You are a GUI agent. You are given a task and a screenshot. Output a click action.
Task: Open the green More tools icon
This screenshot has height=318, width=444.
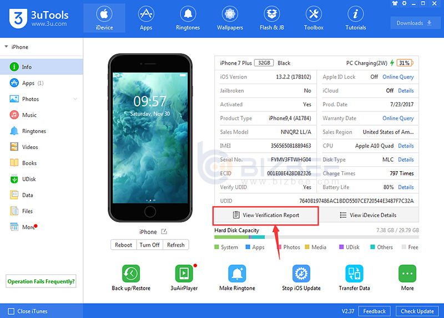407,274
